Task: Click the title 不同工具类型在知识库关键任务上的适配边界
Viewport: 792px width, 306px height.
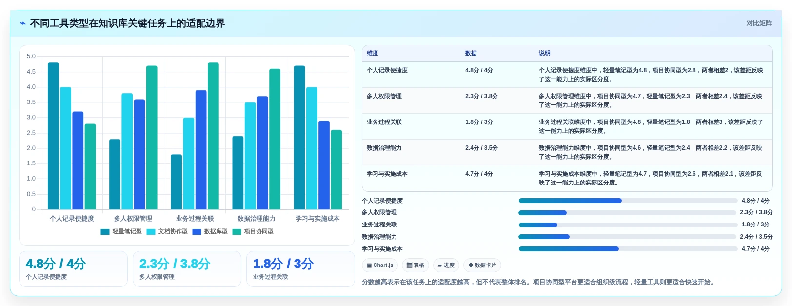Action: (127, 23)
